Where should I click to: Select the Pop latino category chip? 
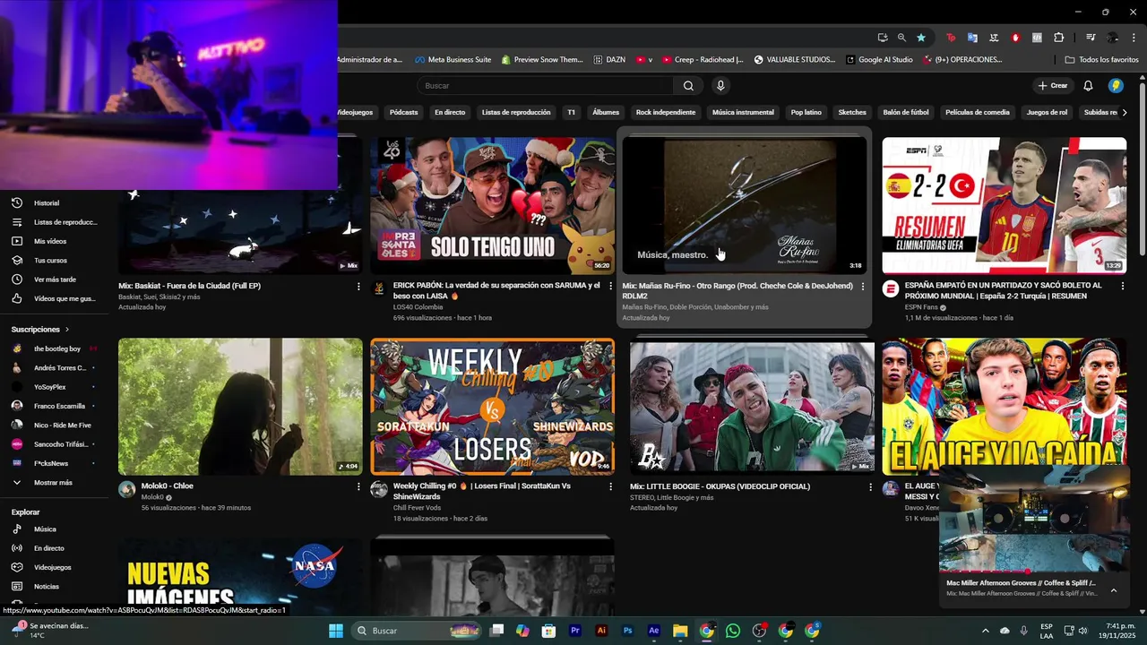(806, 113)
